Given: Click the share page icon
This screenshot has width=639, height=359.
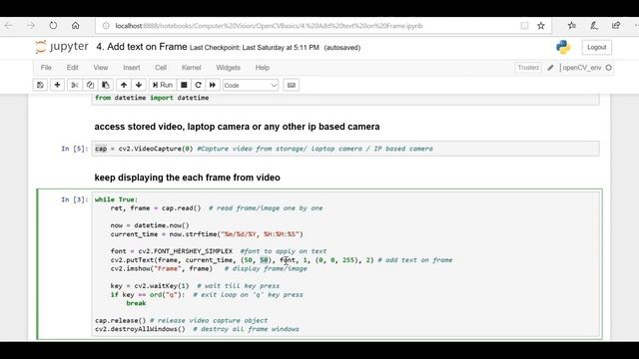Looking at the screenshot, I should coord(616,26).
